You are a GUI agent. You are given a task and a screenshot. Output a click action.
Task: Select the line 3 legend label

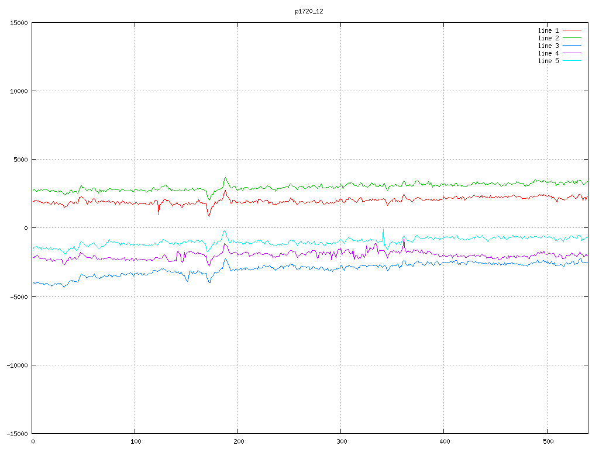tap(548, 46)
